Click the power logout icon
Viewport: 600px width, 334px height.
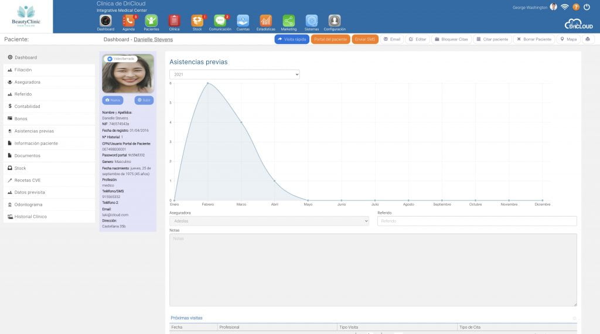[587, 7]
